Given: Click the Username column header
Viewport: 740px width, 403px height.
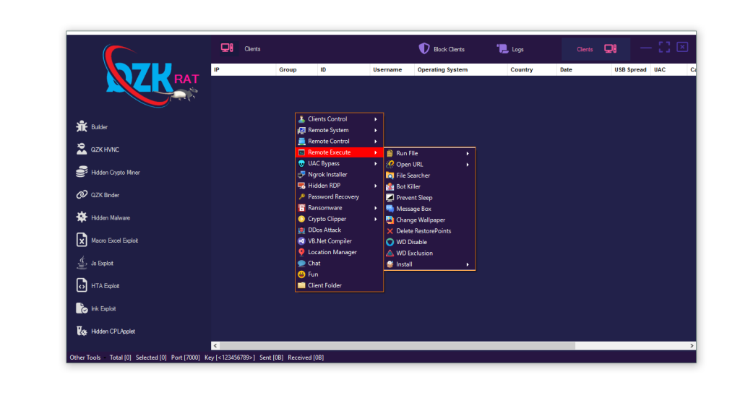Looking at the screenshot, I should tap(392, 69).
